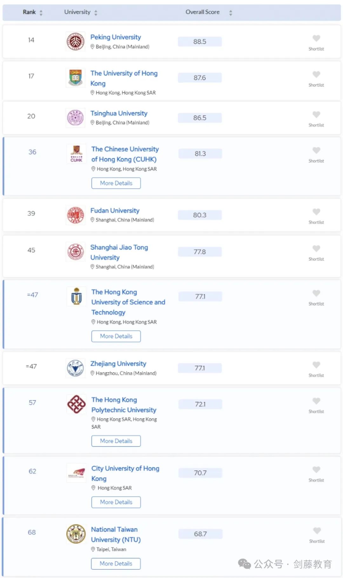
Task: Click the Tsinghua University purple logo
Action: 76,118
